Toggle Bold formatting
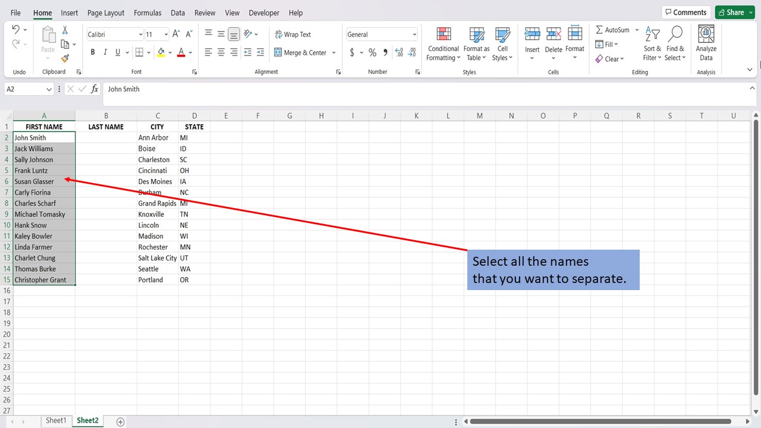Screen dimensions: 761x428 (93, 52)
